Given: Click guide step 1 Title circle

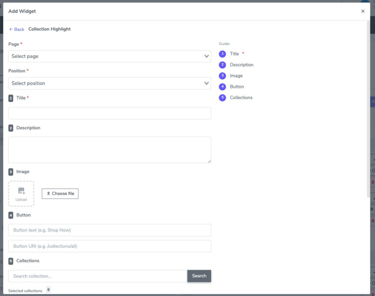Looking at the screenshot, I should click(223, 54).
